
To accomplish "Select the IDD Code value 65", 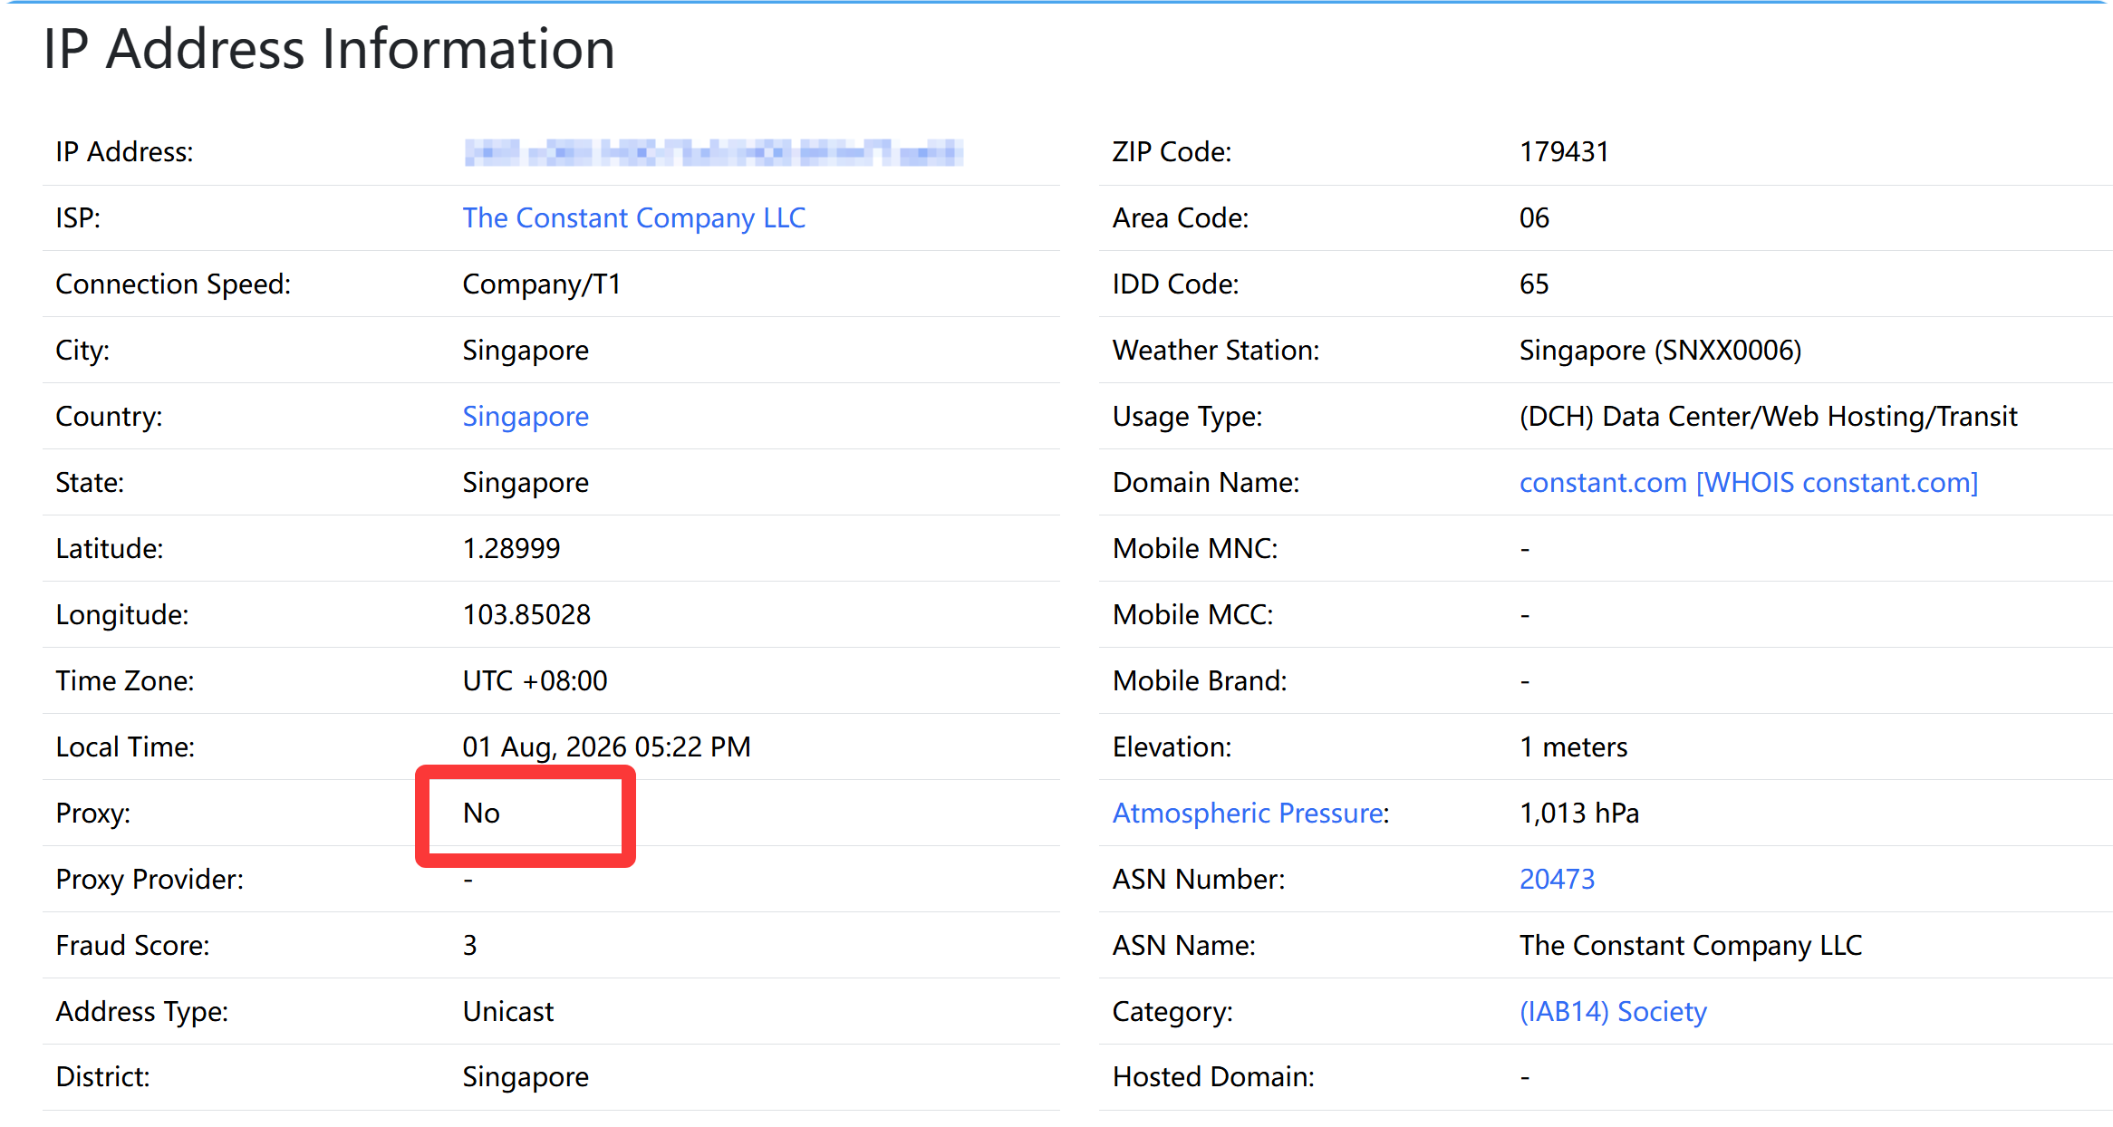I will (1534, 284).
